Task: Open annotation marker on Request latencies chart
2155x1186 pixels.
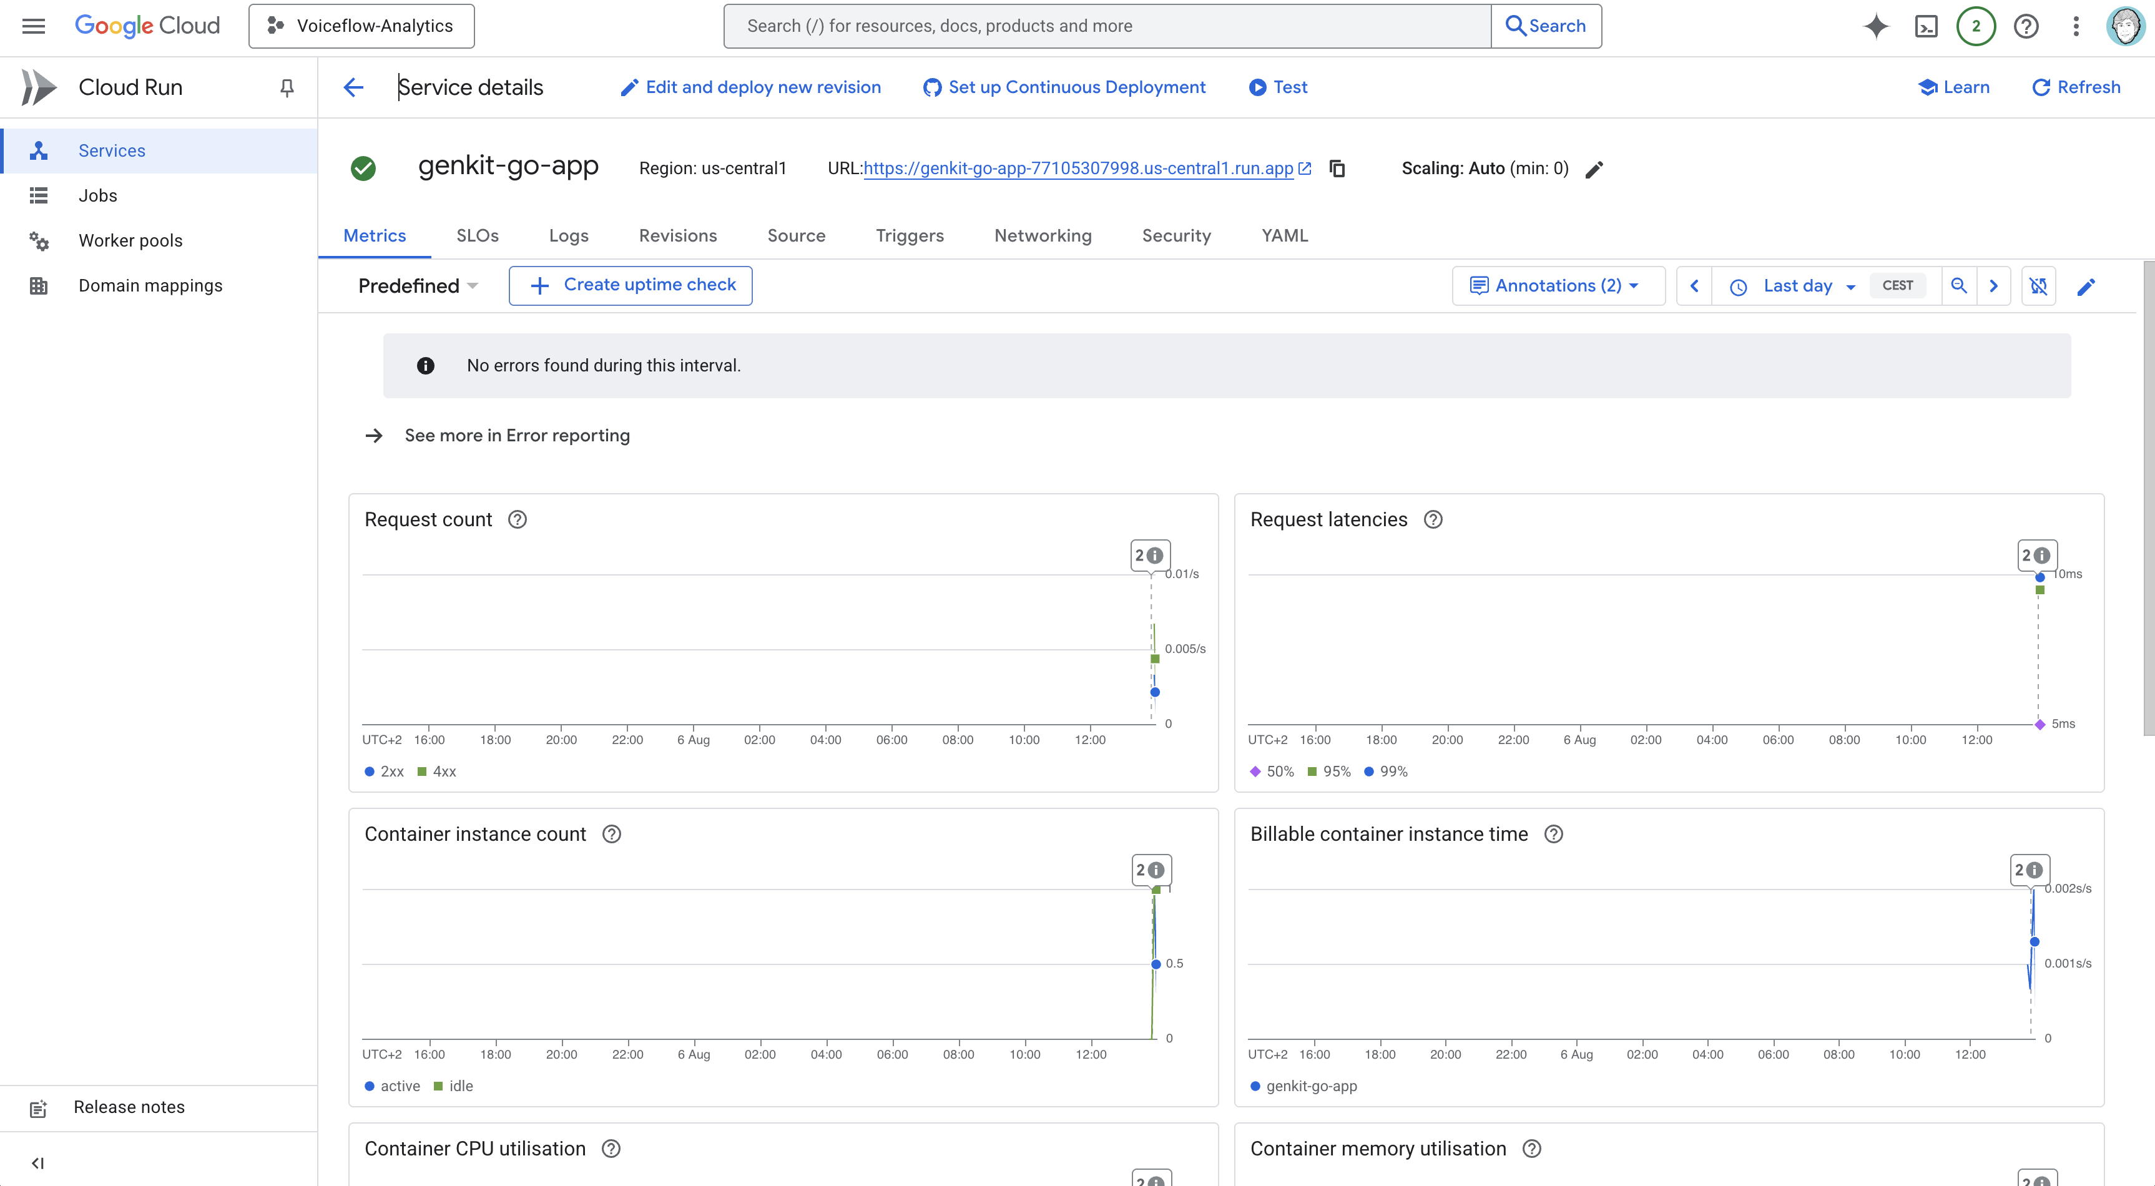Action: click(x=2037, y=556)
